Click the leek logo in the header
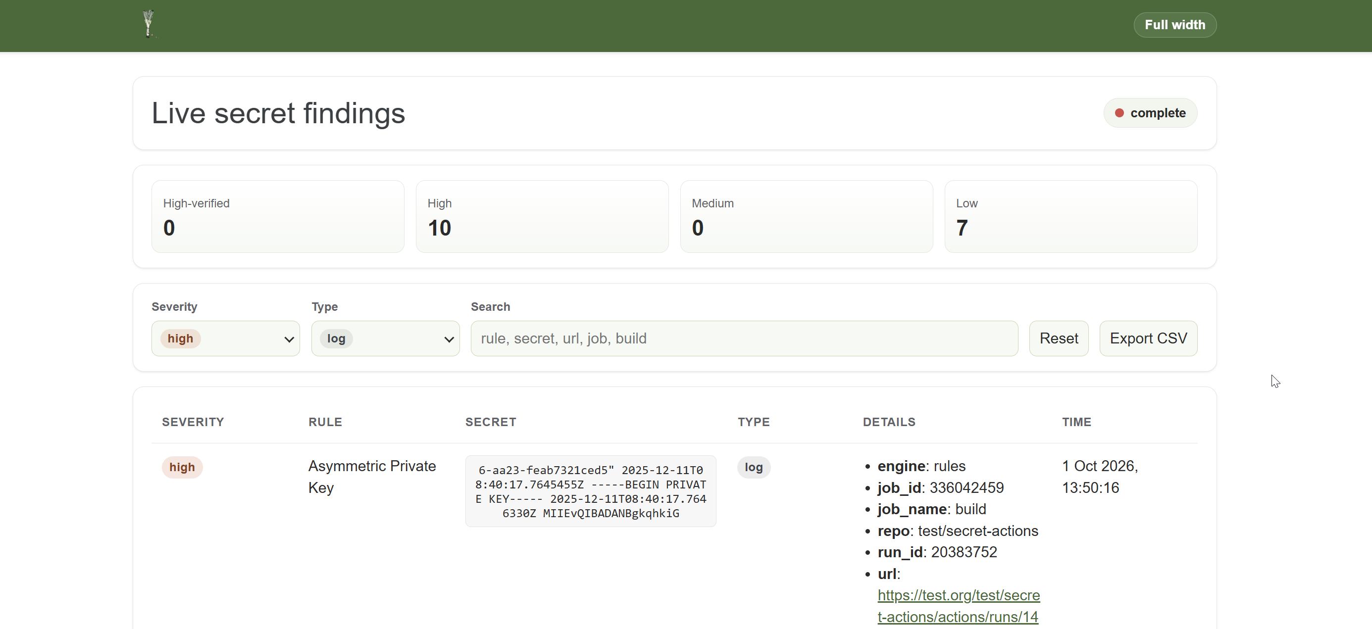 click(x=149, y=24)
